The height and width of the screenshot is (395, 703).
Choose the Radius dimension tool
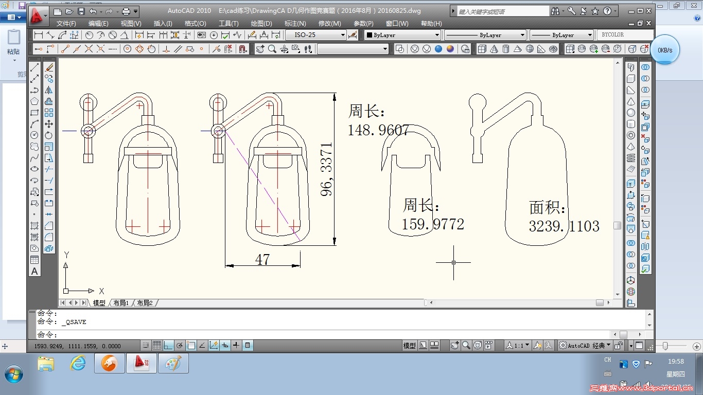tap(89, 35)
